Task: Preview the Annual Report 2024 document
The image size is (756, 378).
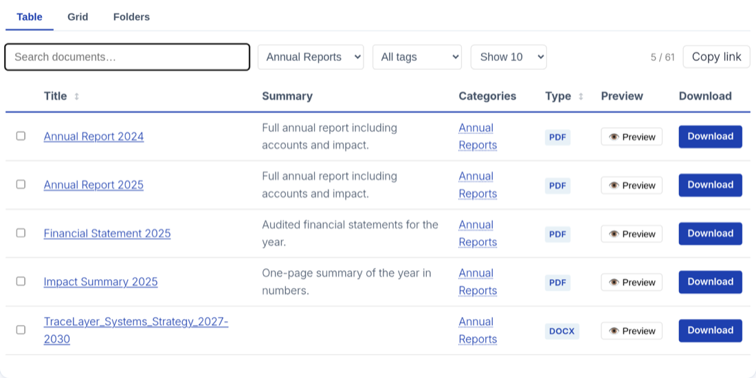Action: pos(632,137)
